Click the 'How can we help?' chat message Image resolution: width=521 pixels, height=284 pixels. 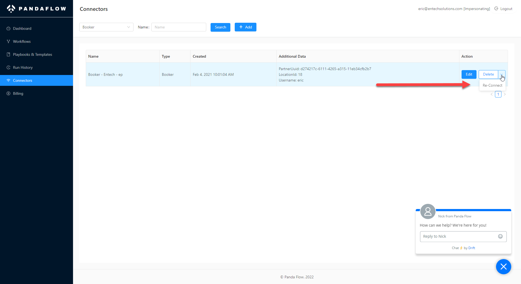453,225
